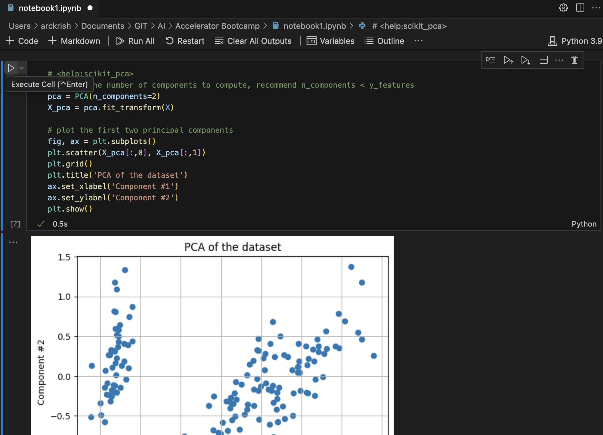Open the cell output ellipsis actions menu
The width and height of the screenshot is (603, 435).
pos(13,242)
